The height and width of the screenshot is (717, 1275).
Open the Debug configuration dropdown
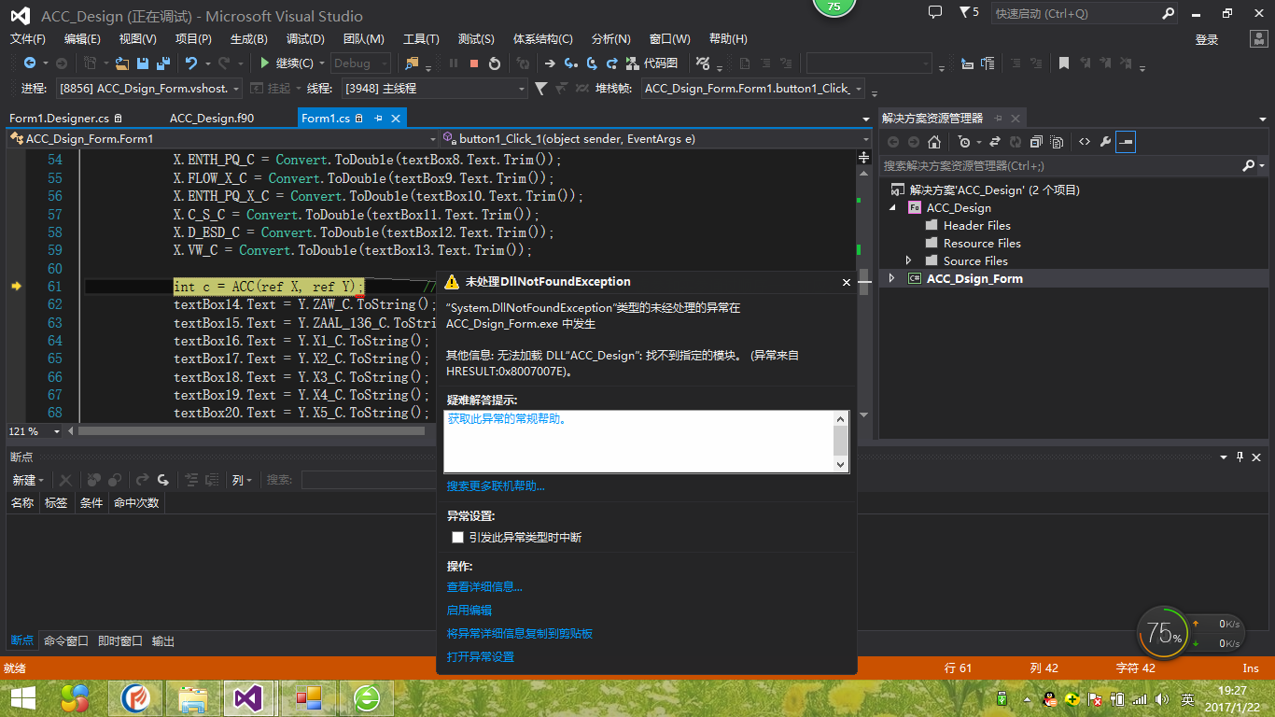[360, 63]
